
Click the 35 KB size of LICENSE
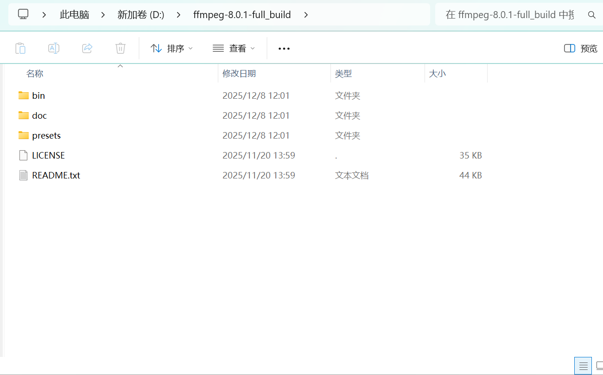470,155
